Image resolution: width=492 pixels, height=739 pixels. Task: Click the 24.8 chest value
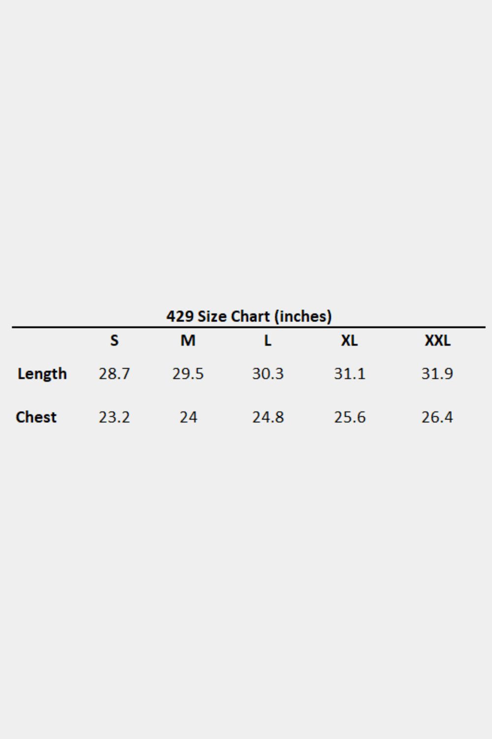coord(268,417)
